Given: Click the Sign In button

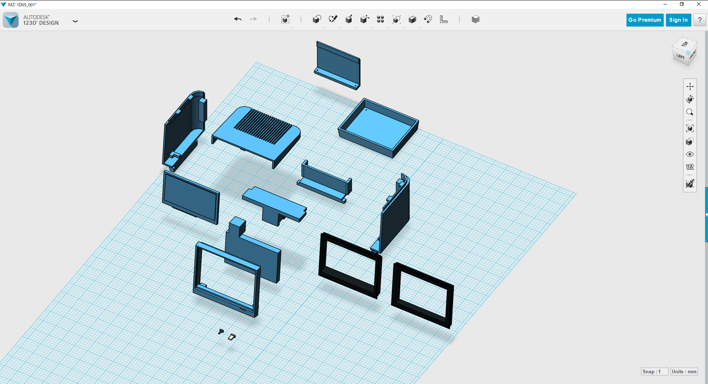Looking at the screenshot, I should pyautogui.click(x=678, y=20).
